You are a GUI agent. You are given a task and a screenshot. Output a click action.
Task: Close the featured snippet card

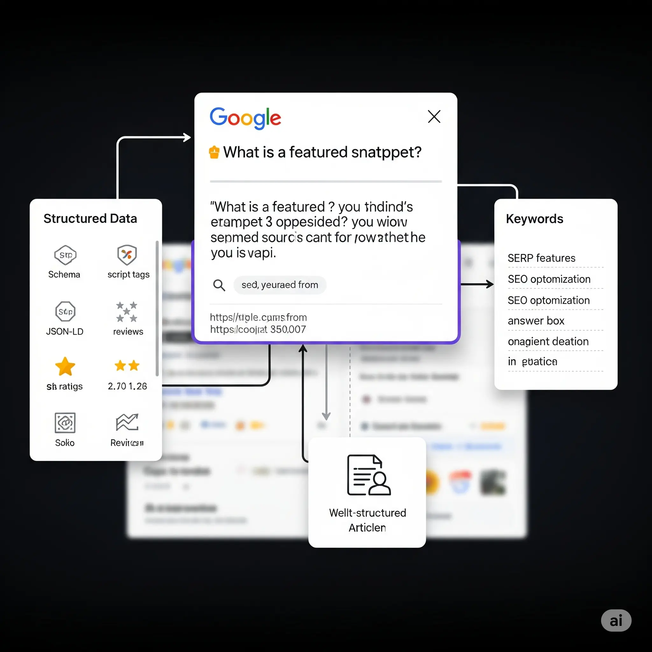(434, 117)
